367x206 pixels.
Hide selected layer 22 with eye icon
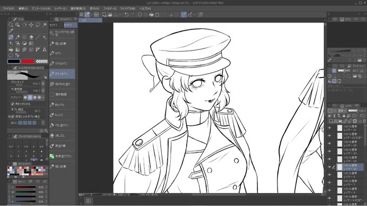(x=330, y=167)
